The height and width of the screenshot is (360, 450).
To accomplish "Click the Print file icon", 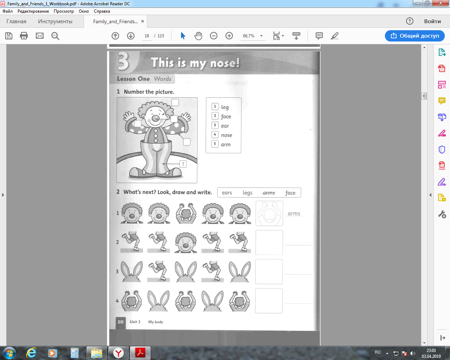I will 24,36.
